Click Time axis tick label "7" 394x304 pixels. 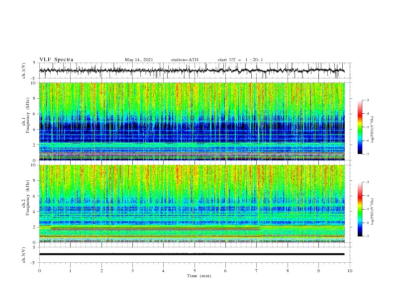point(257,271)
